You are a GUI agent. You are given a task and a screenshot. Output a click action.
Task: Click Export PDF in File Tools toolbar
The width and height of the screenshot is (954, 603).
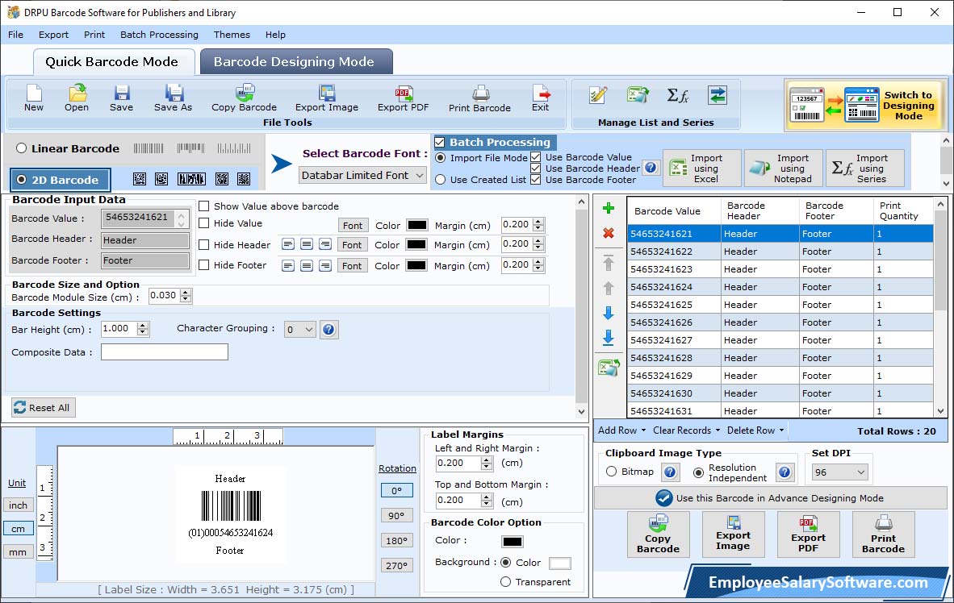click(403, 98)
